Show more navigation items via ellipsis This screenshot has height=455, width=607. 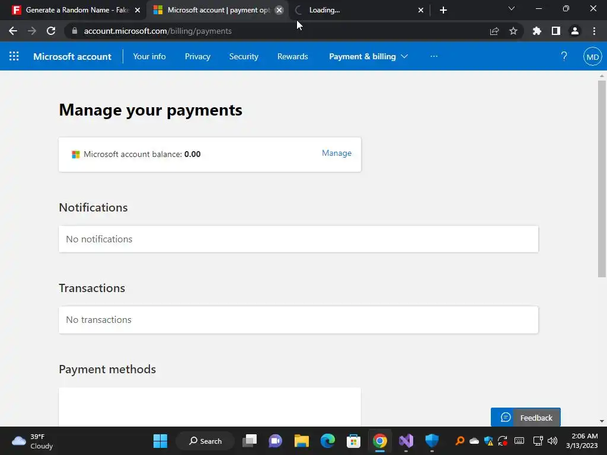[434, 56]
